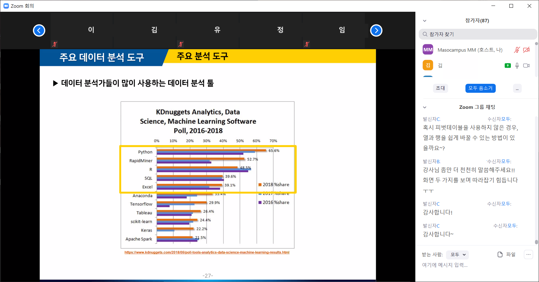Mute participant 김's microphone

(x=517, y=66)
